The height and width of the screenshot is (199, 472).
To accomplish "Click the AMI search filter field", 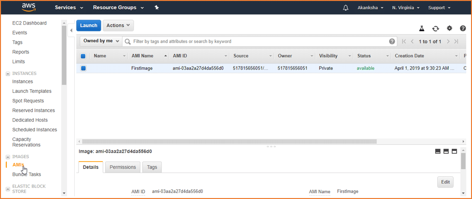I will point(260,41).
